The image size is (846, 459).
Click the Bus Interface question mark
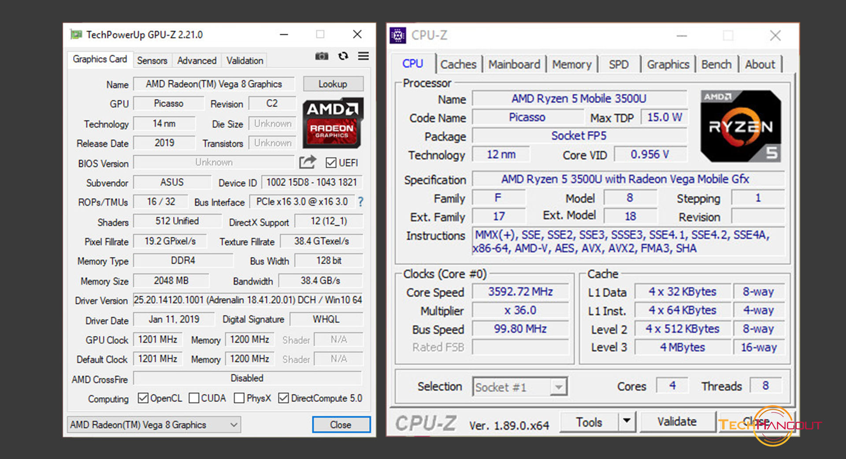point(361,202)
